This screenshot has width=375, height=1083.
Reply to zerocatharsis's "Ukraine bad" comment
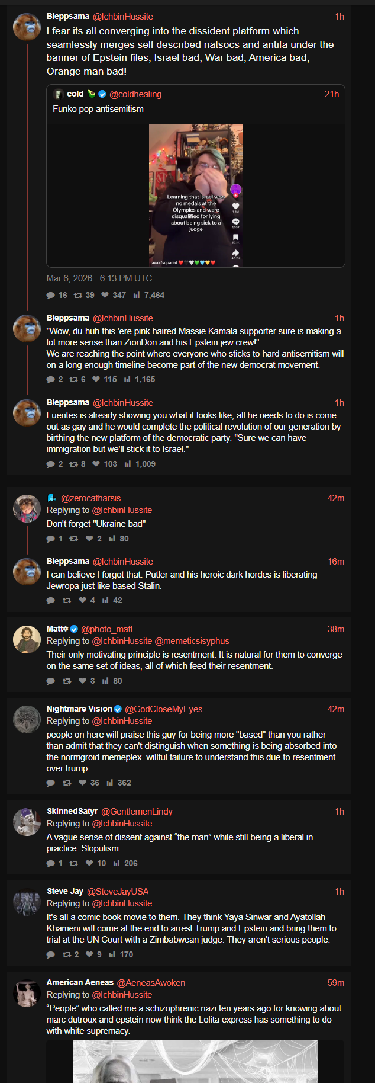point(51,539)
